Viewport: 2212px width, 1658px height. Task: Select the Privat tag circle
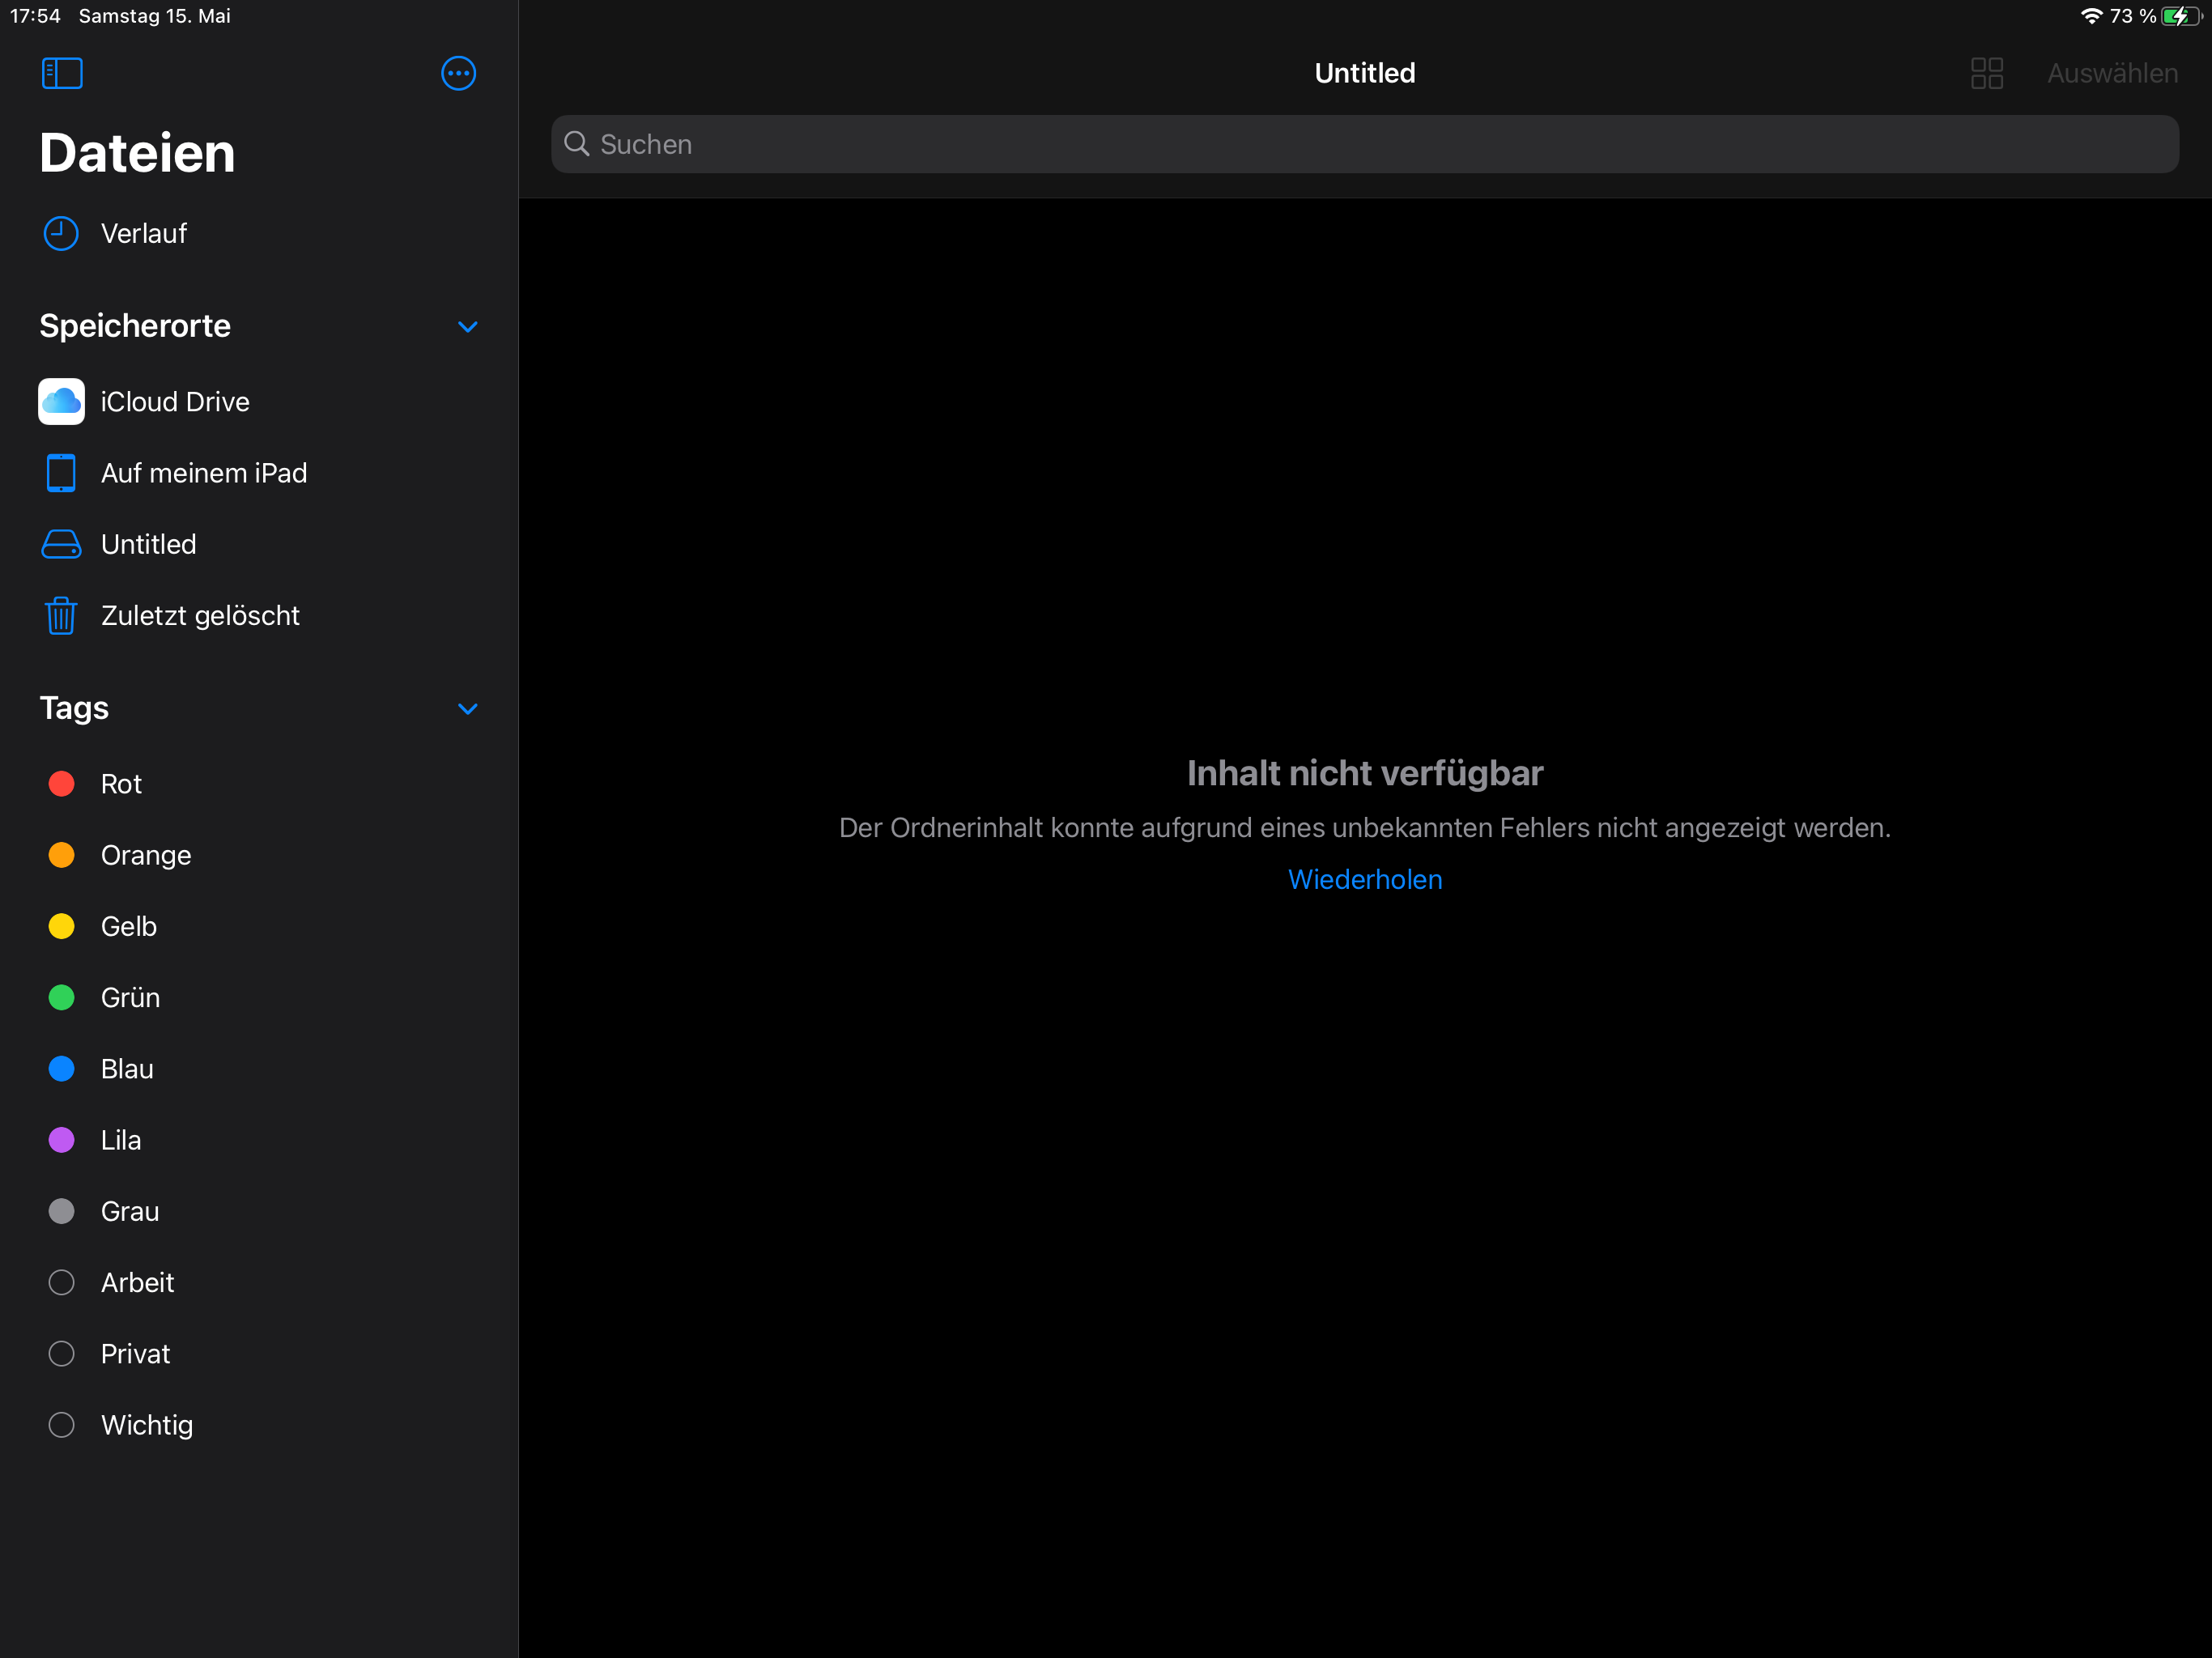[61, 1354]
